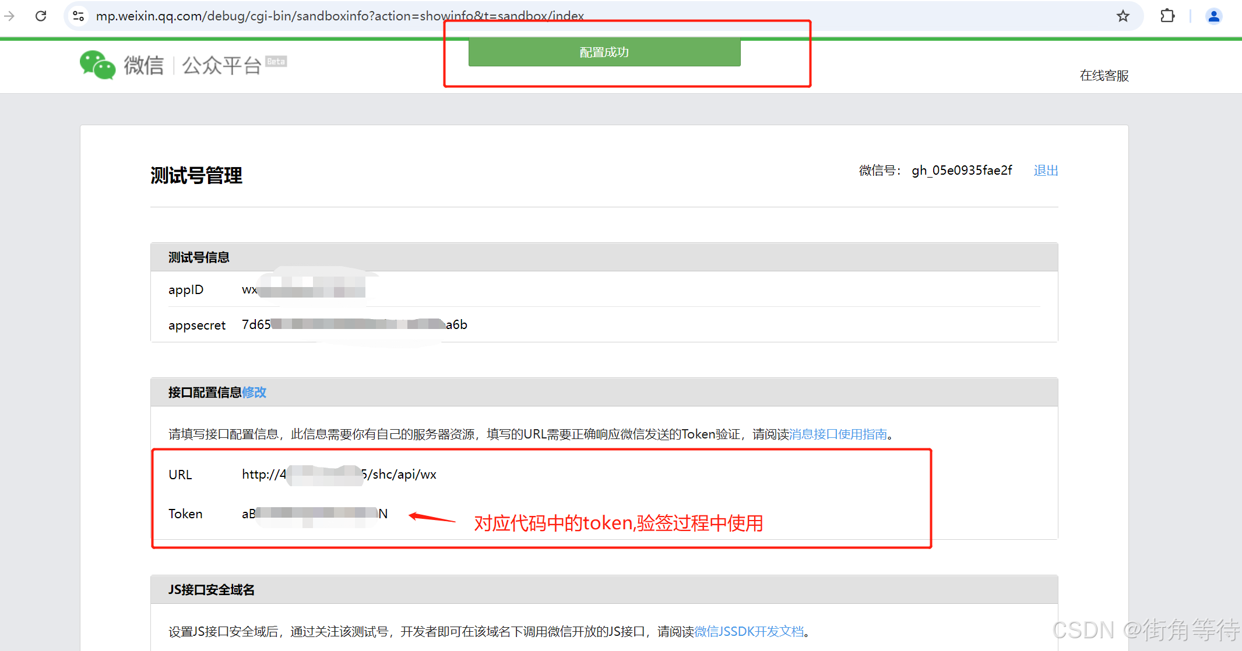1242x651 pixels.
Task: Bookmark this page with star icon
Action: coord(1123,16)
